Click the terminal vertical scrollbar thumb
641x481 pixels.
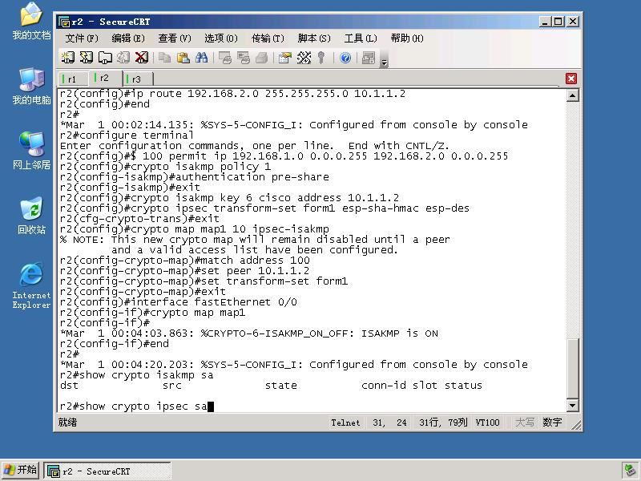572,369
